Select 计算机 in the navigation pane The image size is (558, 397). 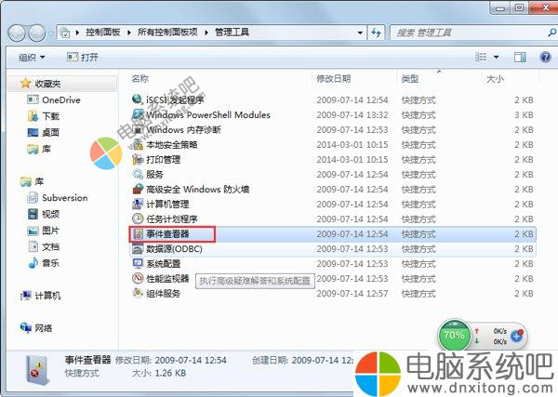click(x=47, y=296)
